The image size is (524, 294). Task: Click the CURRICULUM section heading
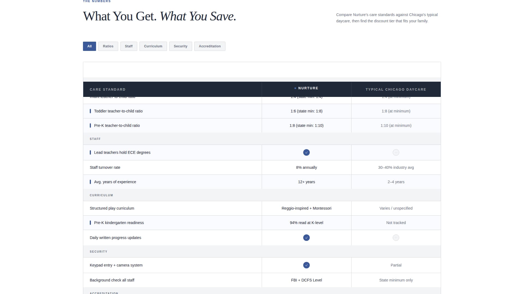(101, 195)
